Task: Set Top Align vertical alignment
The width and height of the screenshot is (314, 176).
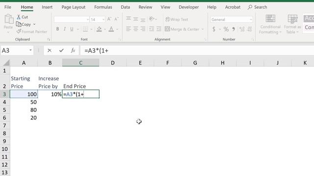Action: (129, 19)
